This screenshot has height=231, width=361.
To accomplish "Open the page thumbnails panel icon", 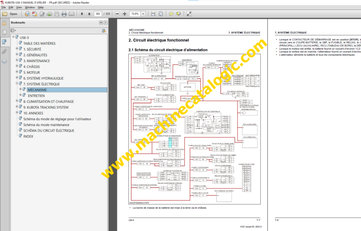I will click(4, 32).
